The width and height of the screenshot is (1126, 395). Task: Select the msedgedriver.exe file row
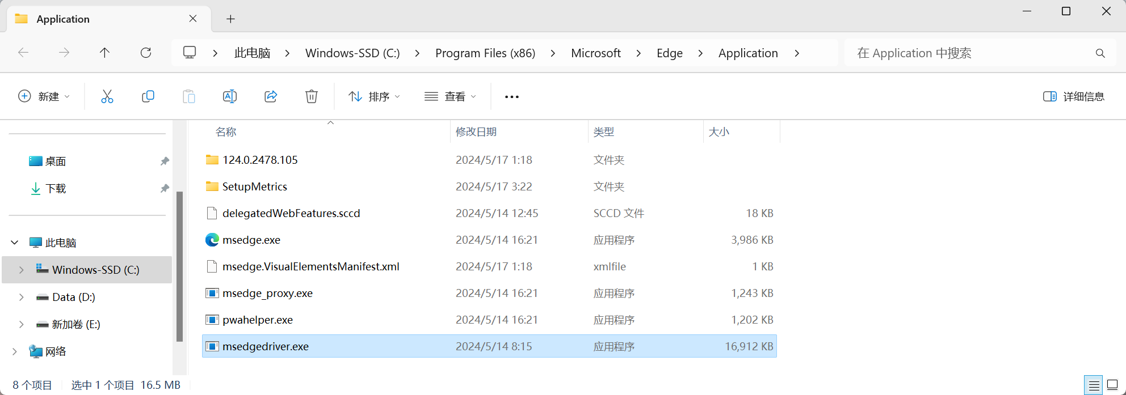point(489,346)
